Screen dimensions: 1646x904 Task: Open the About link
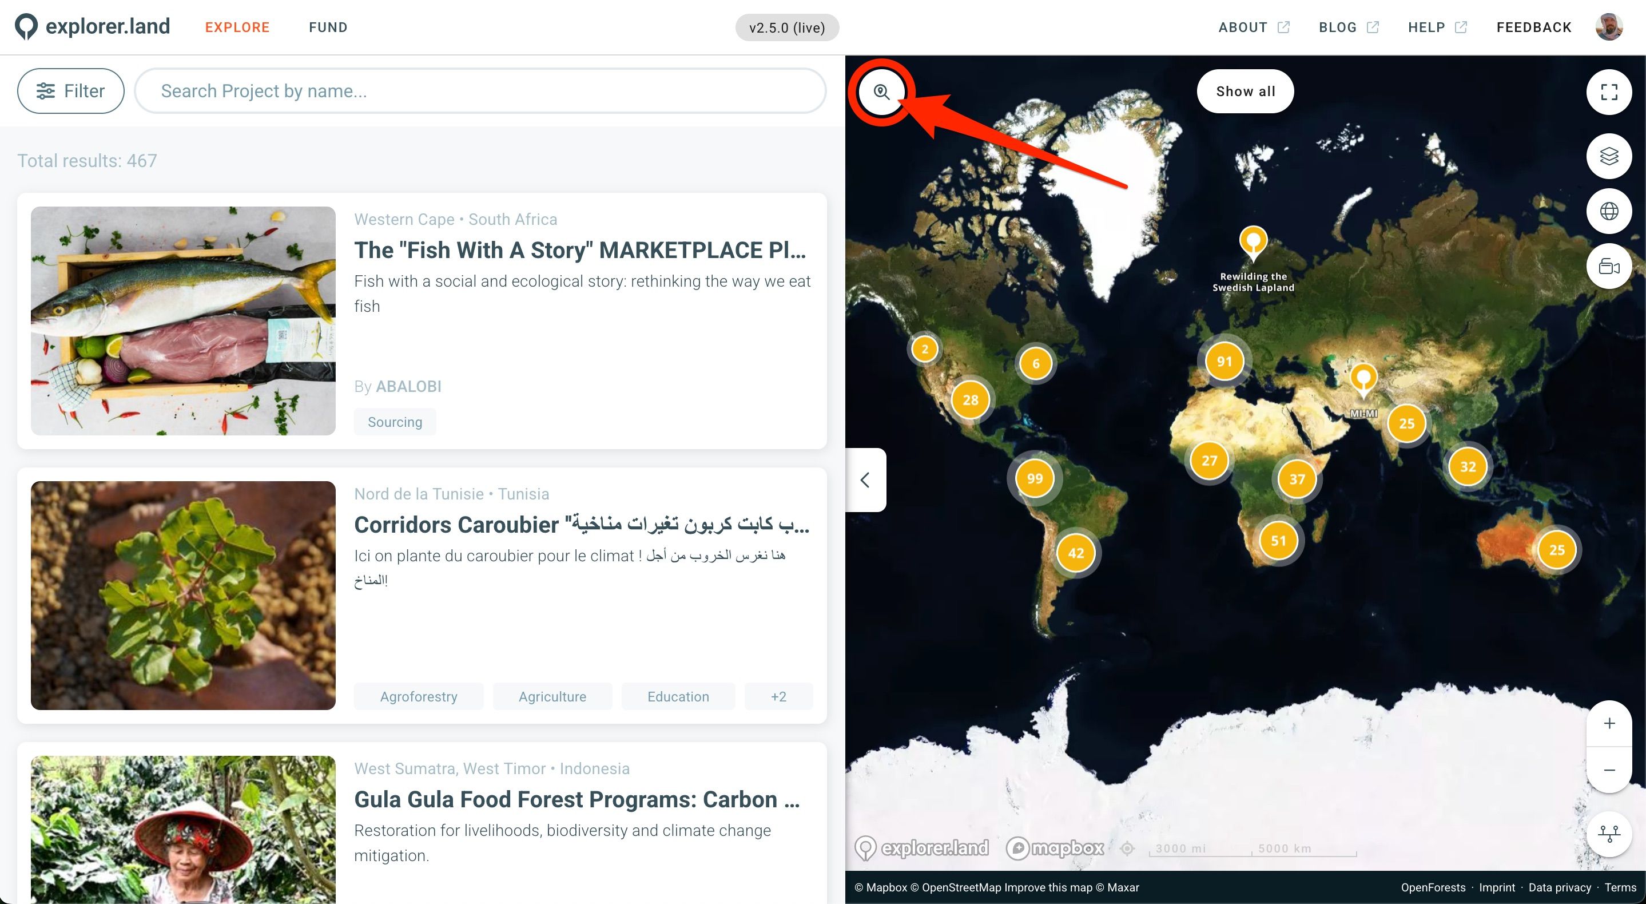[x=1254, y=27]
